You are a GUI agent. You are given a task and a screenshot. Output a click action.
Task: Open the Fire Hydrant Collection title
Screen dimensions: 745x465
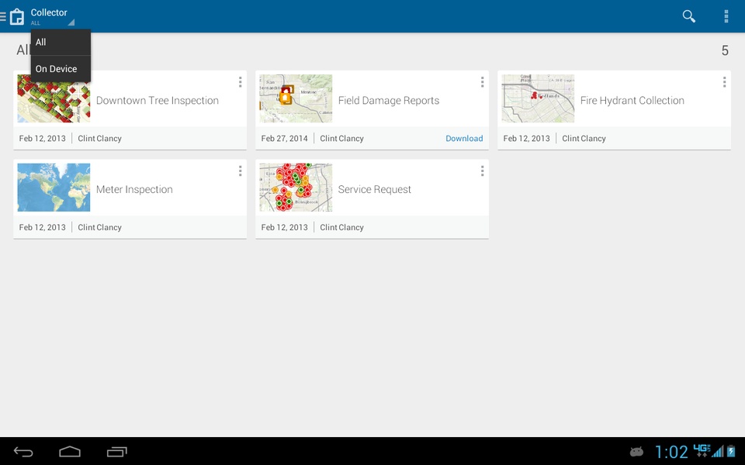coord(632,101)
